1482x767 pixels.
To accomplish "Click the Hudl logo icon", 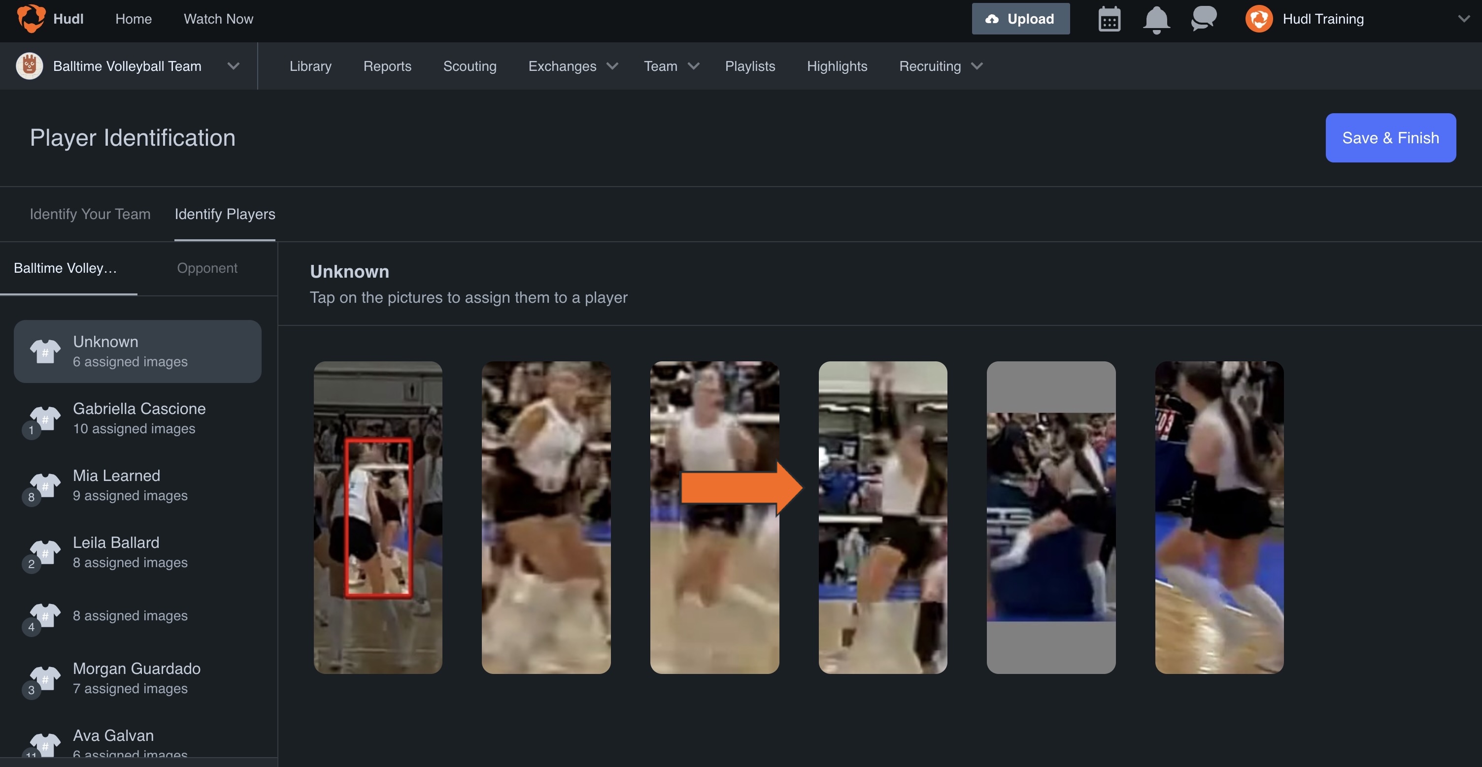I will pyautogui.click(x=31, y=19).
